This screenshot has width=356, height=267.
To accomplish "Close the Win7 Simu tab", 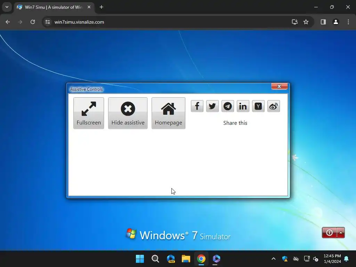I will [89, 7].
